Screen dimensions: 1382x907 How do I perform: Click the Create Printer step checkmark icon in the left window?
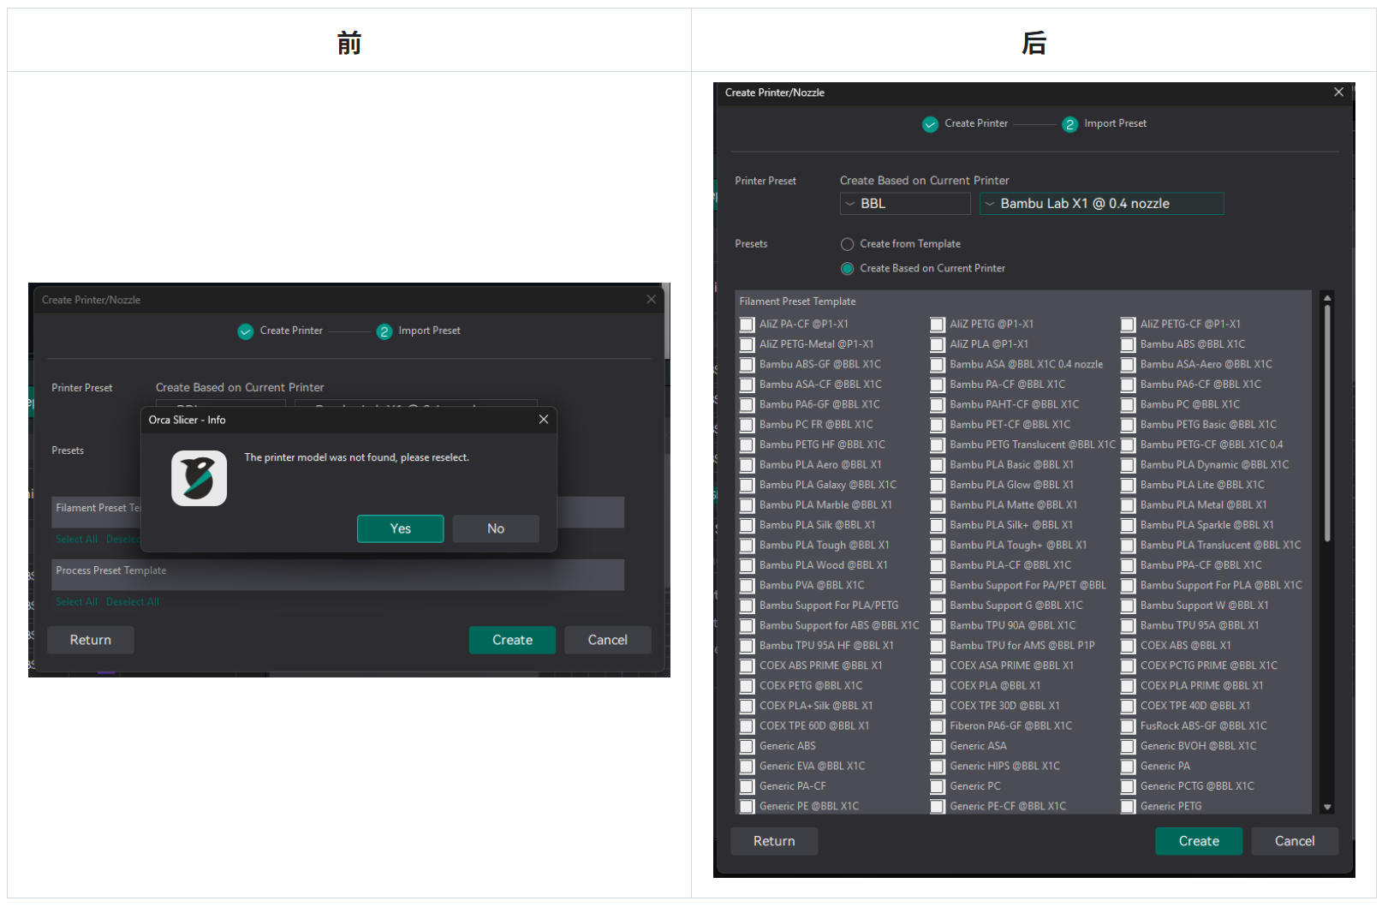tap(246, 331)
